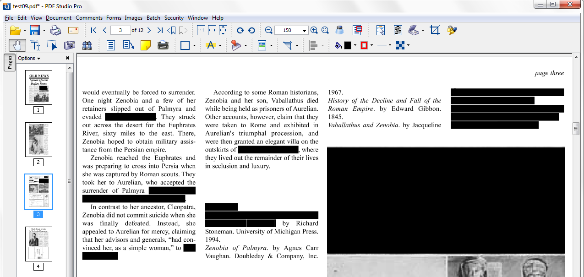Collapse the Options panel header
Screen dimensions: 584x277
click(x=26, y=58)
